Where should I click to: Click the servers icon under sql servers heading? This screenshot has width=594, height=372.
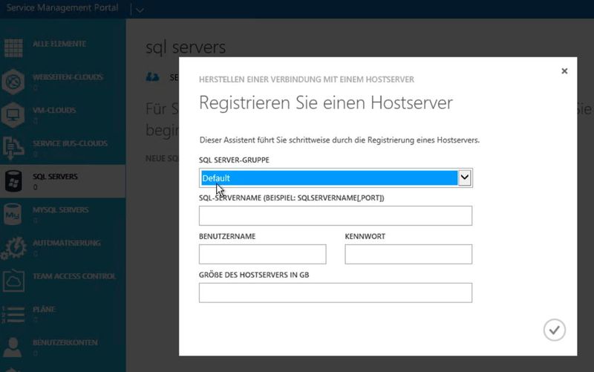(153, 77)
